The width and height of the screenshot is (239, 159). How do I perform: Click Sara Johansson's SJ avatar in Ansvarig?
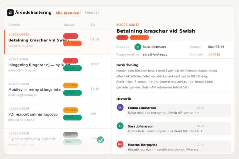138,47
